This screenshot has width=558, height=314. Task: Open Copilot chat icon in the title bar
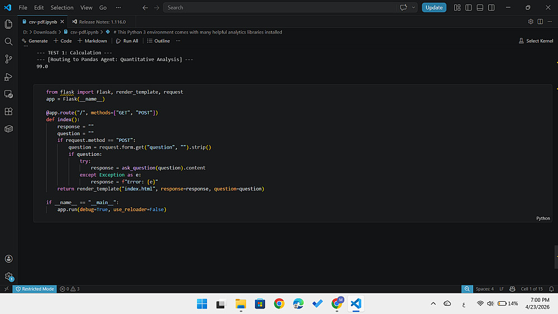[x=403, y=7]
